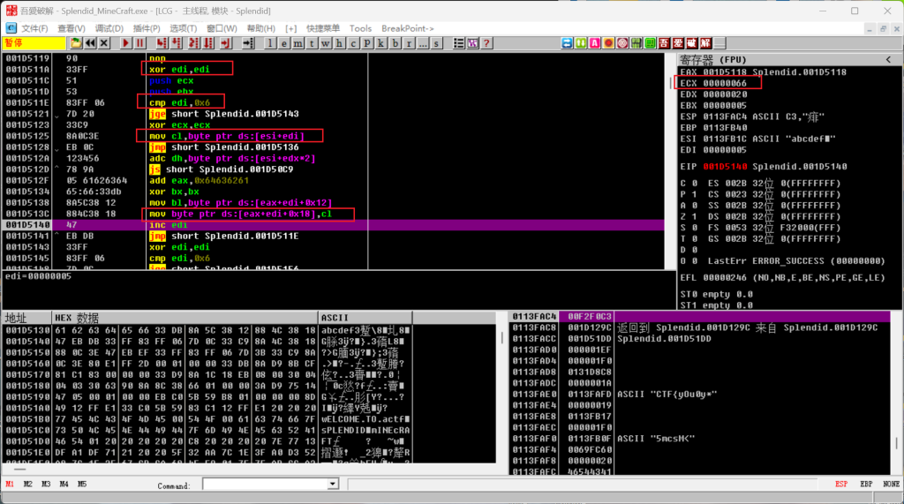Viewport: 904px width, 504px height.
Task: Click the 寄存器 (FPU) registers header
Action: click(712, 59)
